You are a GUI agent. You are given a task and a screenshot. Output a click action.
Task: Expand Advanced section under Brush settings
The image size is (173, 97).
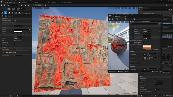[1, 46]
